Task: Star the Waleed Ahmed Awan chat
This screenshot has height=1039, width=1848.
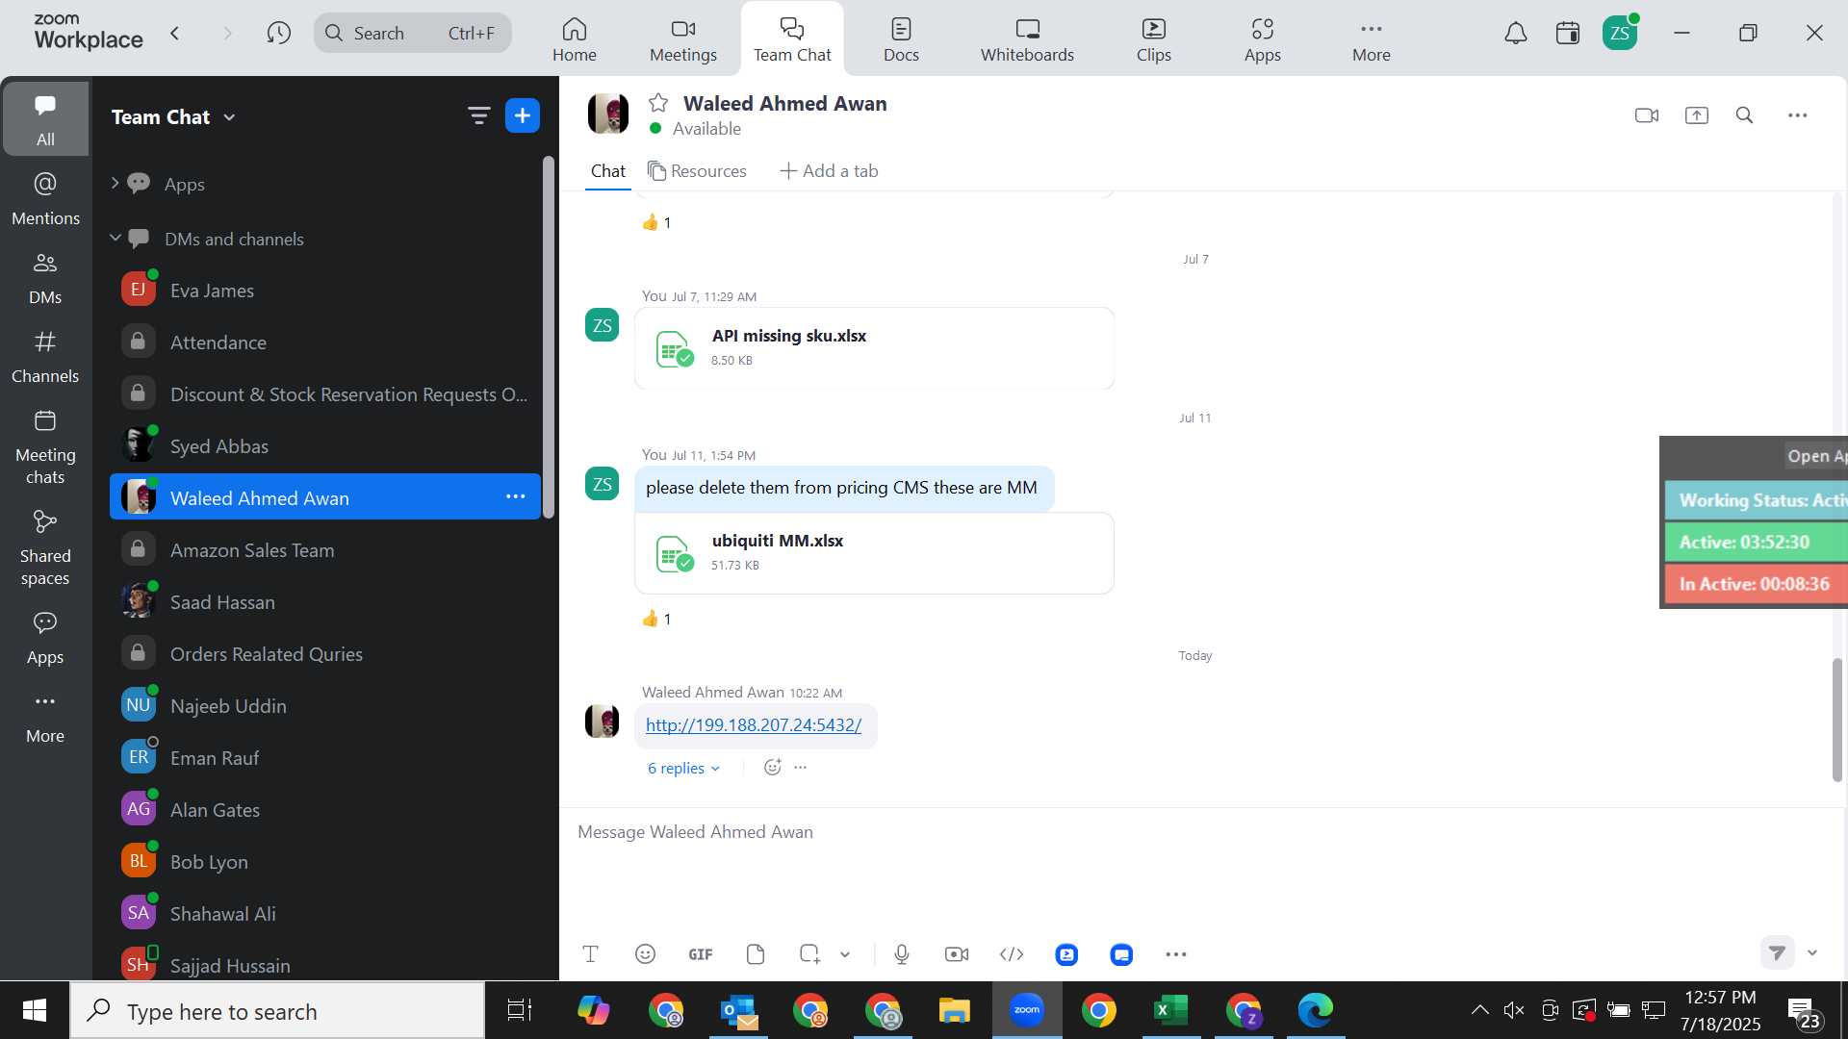Action: 658,103
